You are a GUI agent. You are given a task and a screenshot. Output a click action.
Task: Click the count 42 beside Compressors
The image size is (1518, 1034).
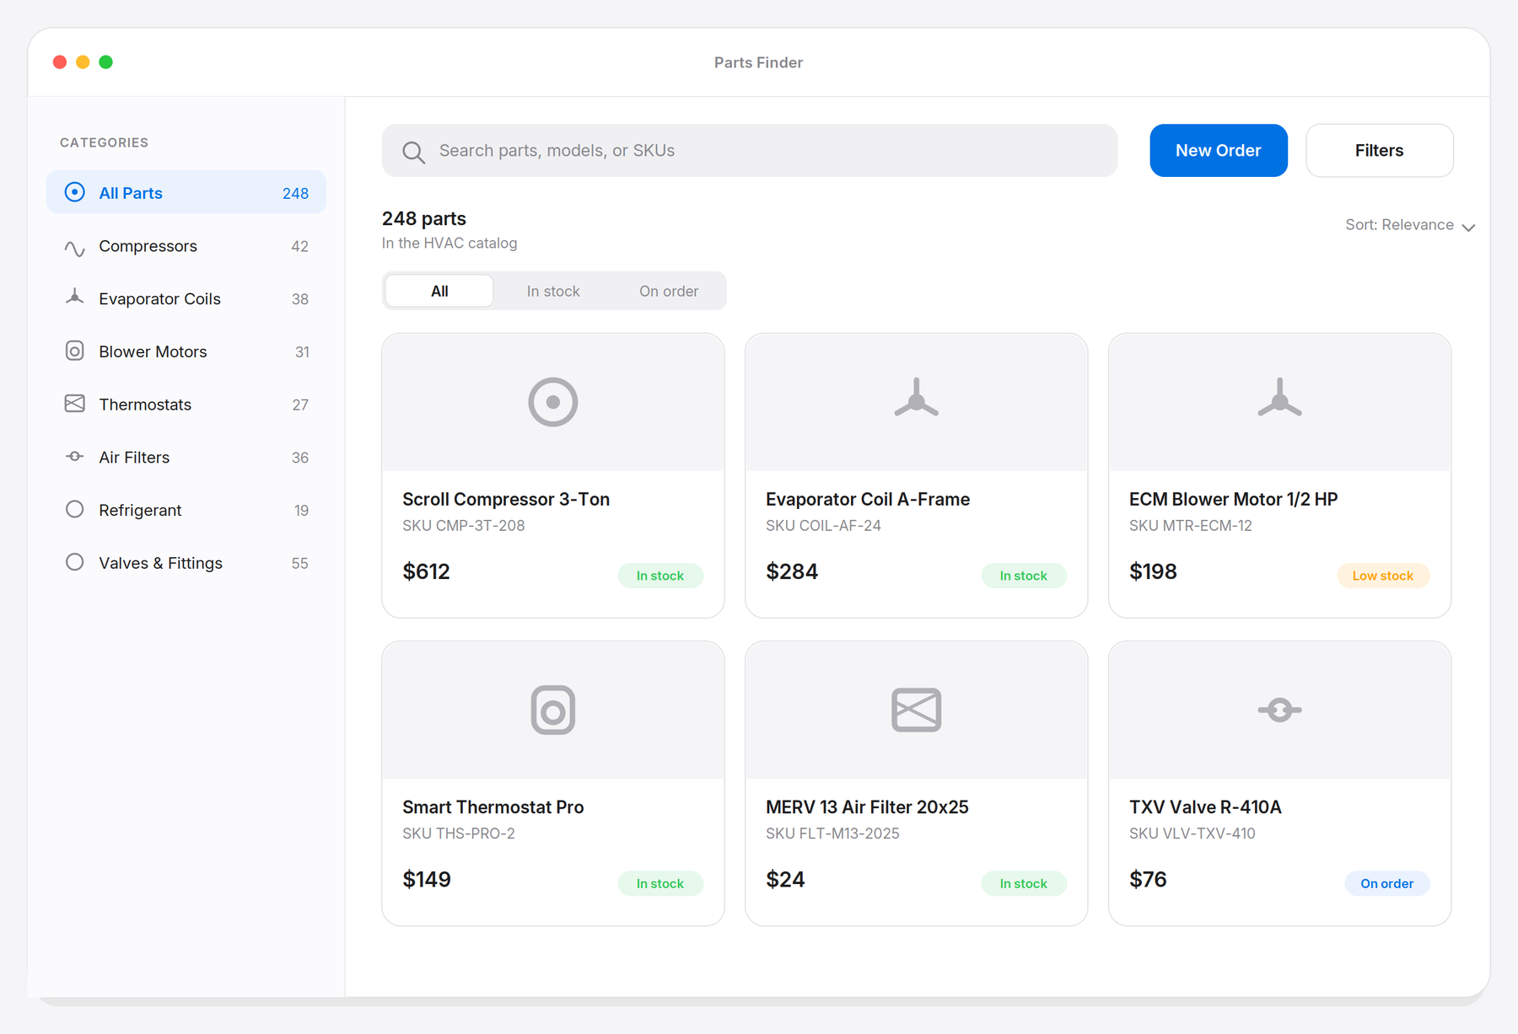coord(299,246)
